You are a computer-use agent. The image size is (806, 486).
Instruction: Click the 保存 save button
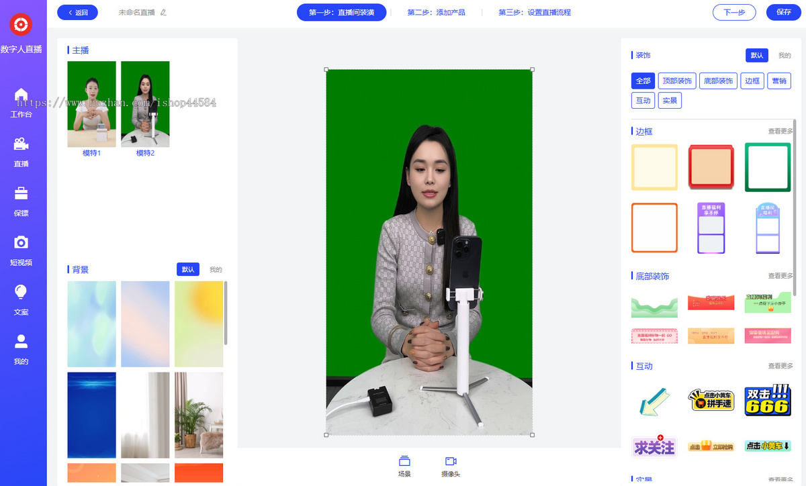[x=783, y=12]
